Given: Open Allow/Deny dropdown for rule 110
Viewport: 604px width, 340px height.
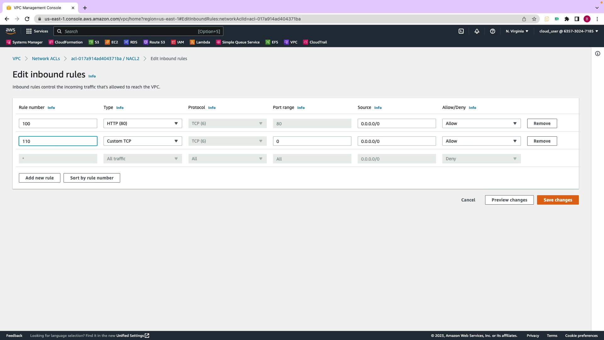Looking at the screenshot, I should [481, 141].
